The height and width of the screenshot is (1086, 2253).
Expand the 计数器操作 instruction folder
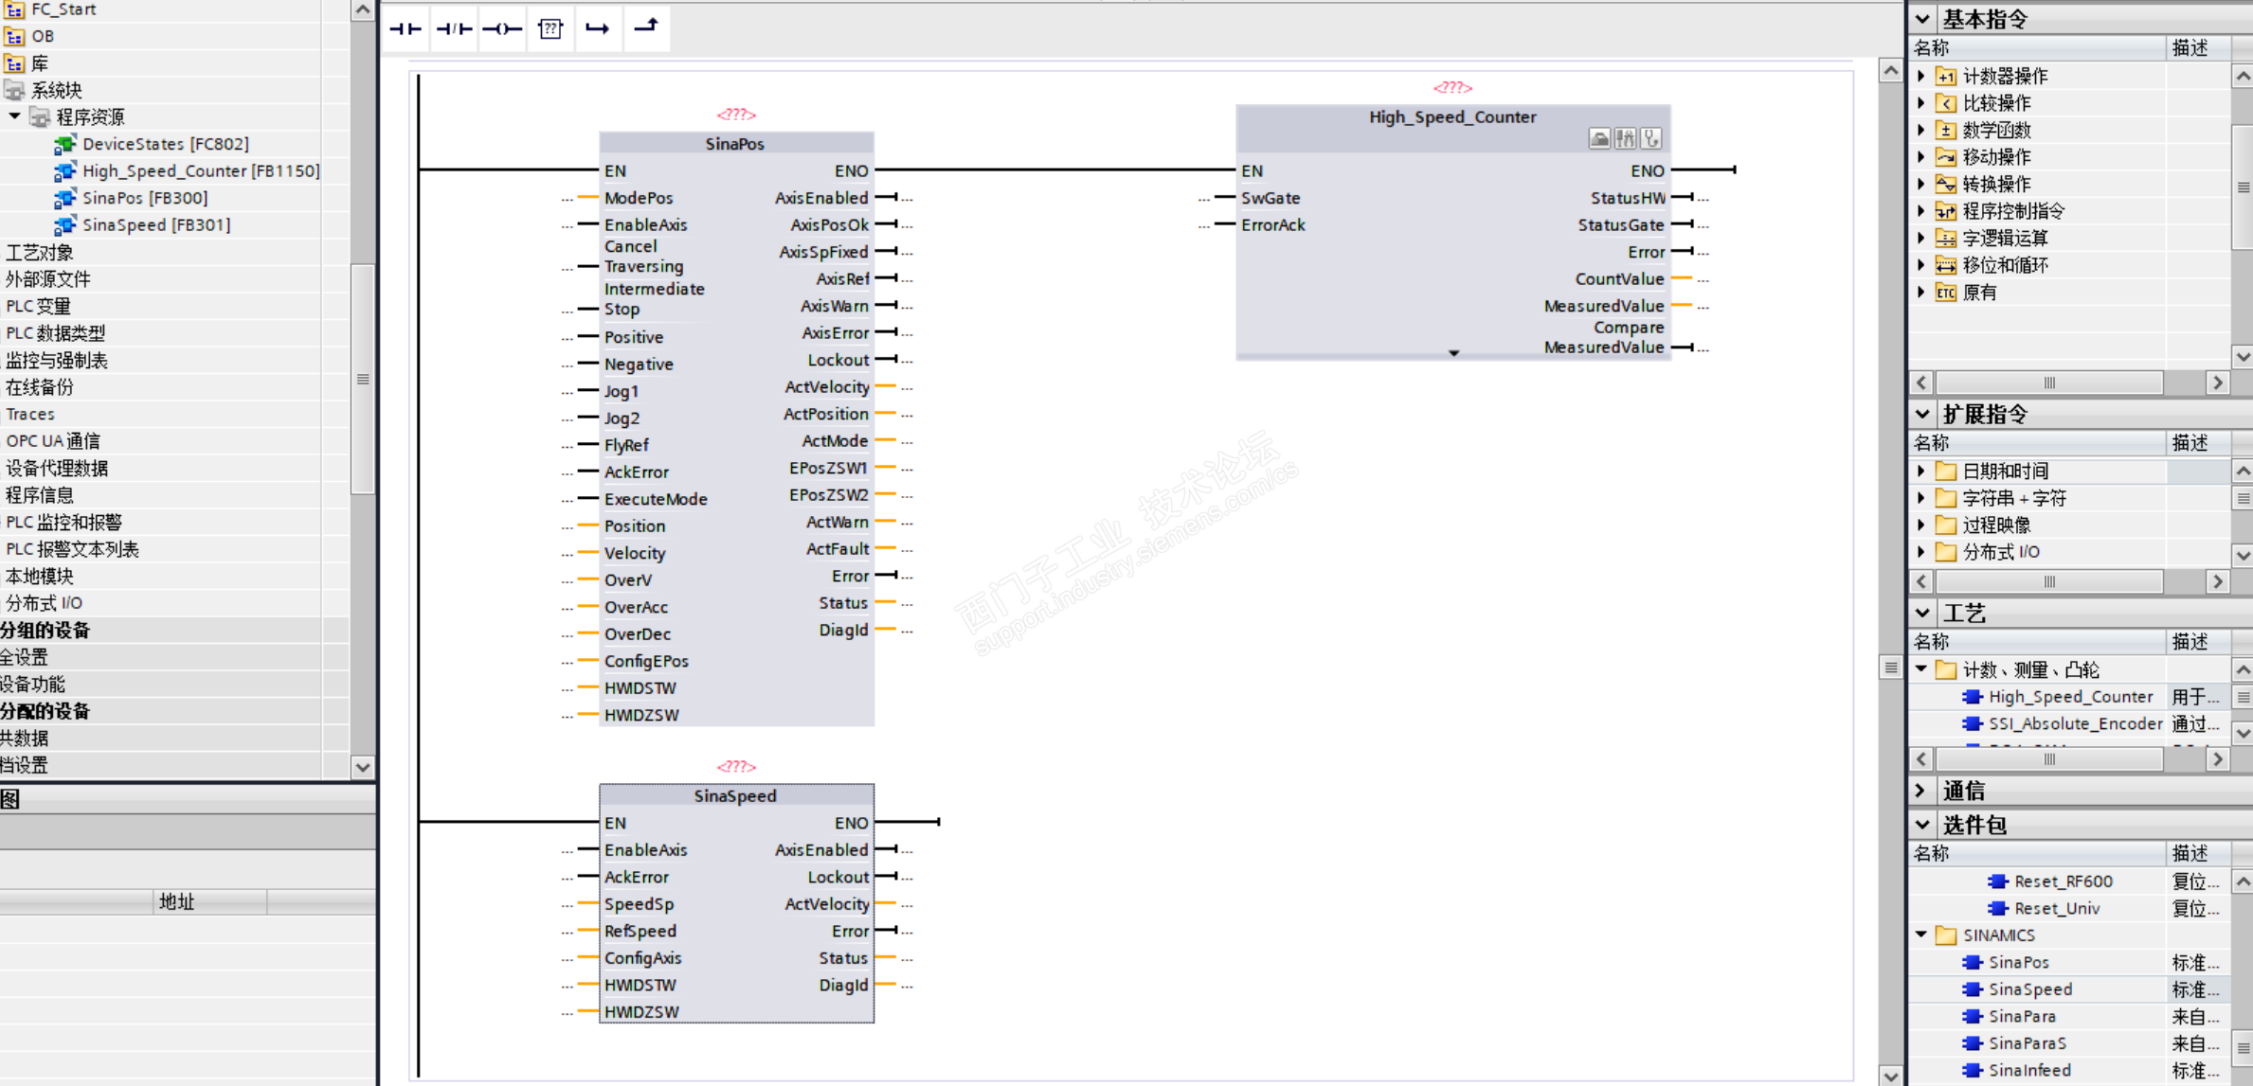point(1921,76)
